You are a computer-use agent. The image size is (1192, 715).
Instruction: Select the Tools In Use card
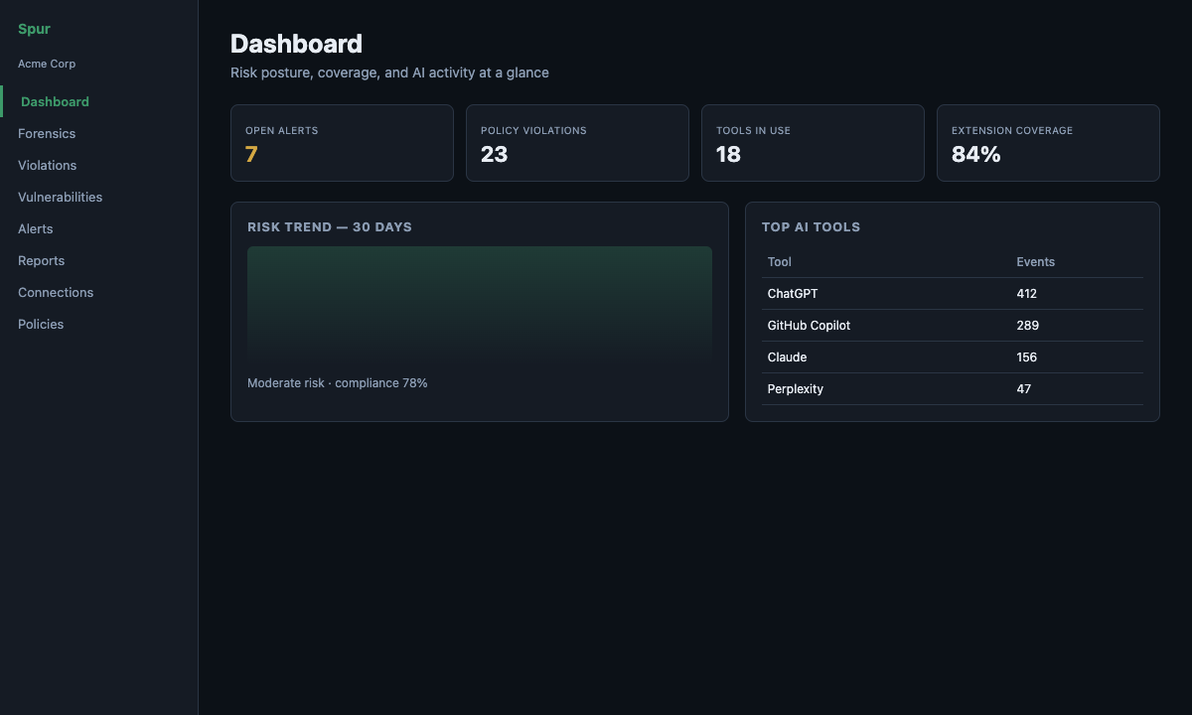pyautogui.click(x=813, y=143)
